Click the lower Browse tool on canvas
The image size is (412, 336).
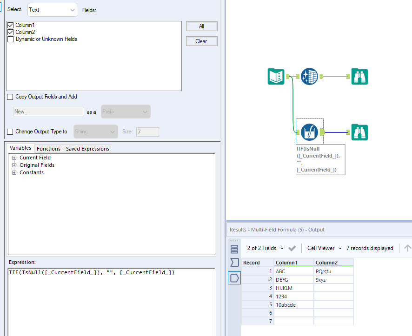coord(359,132)
